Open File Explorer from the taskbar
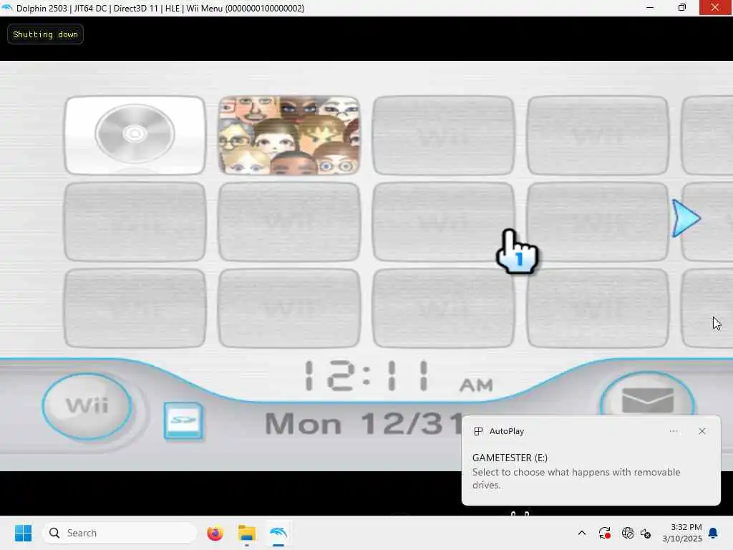 click(x=247, y=533)
